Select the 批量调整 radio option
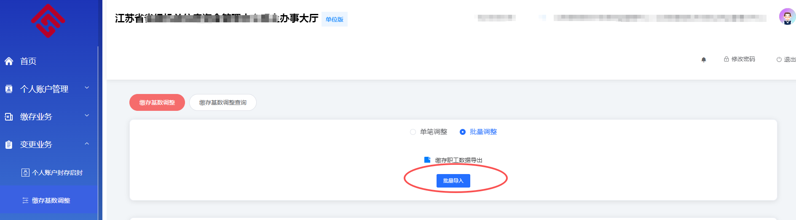 click(463, 132)
